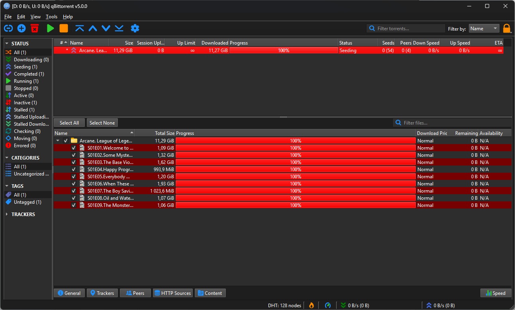Switch to the Peers tab
This screenshot has width=515, height=310.
[135, 293]
